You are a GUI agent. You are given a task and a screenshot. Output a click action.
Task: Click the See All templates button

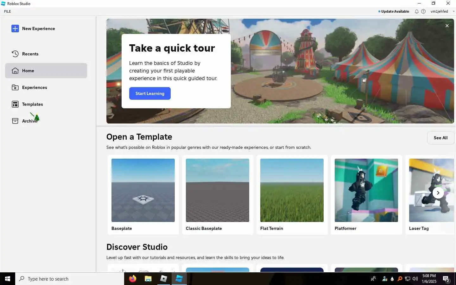point(440,138)
